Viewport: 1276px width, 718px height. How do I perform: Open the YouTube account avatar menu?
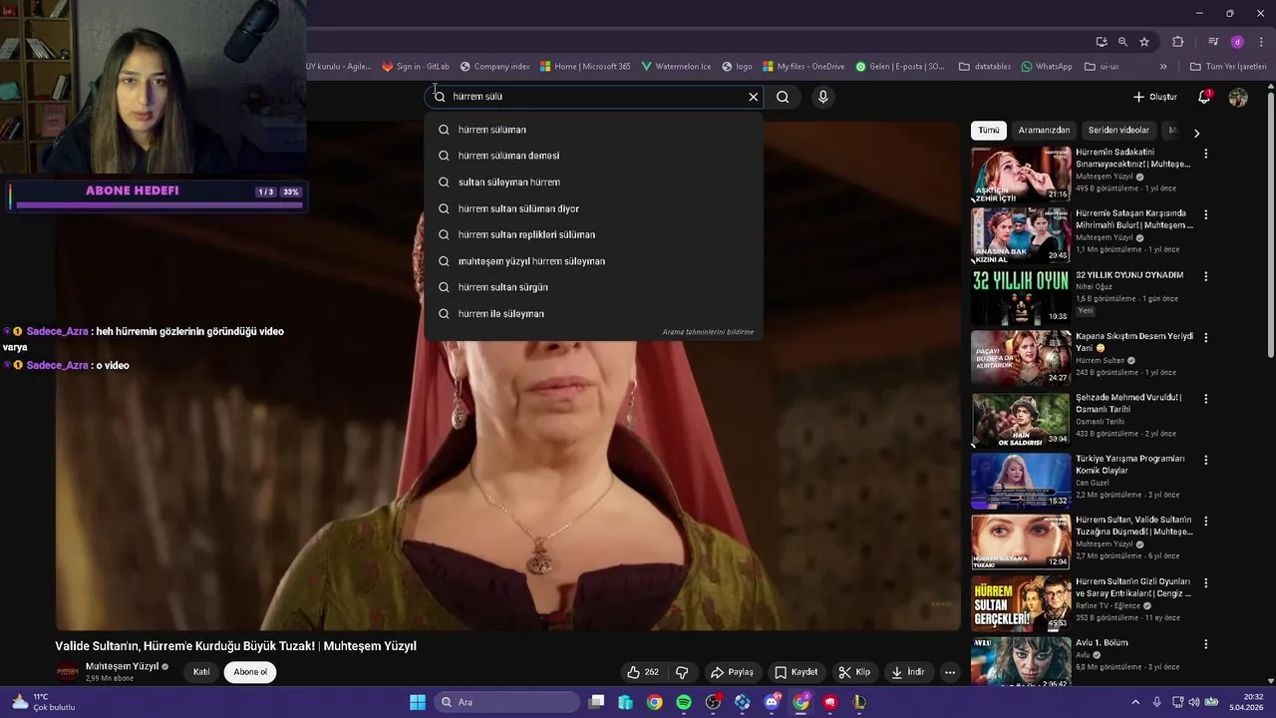1238,97
